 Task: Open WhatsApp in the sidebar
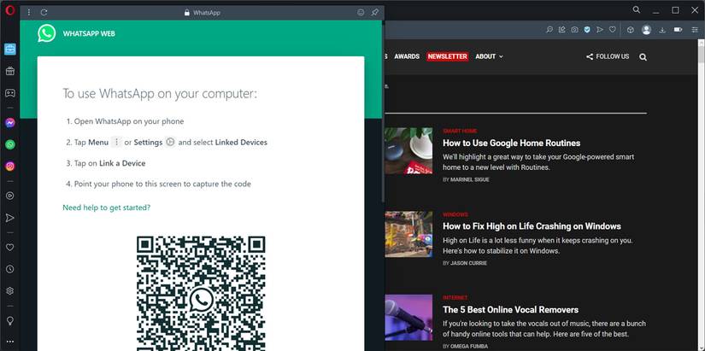point(10,144)
